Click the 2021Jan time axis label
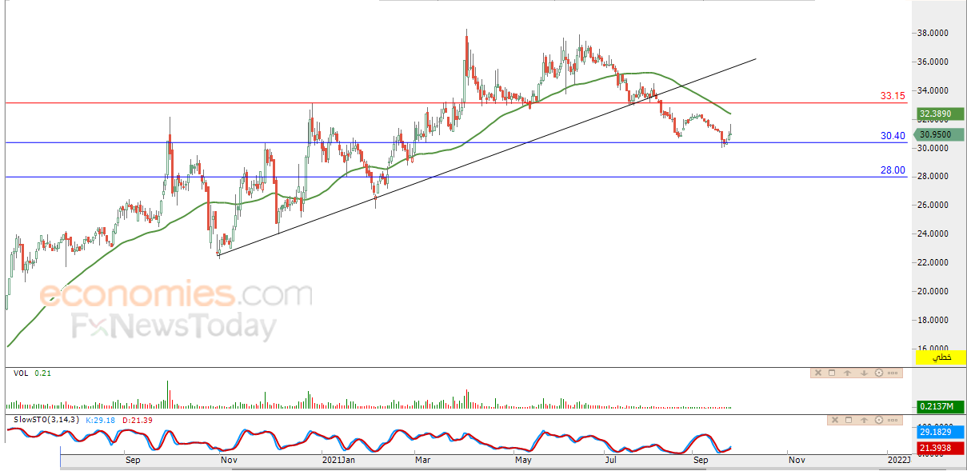This screenshot has height=471, width=967. (339, 461)
